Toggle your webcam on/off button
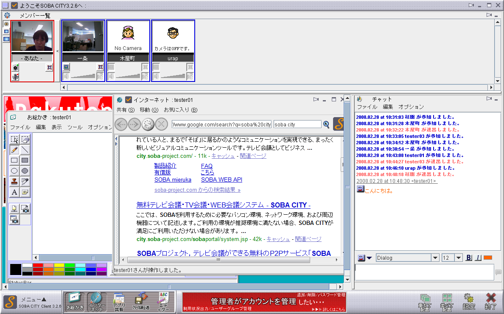This screenshot has height=314, width=504. 15,67
